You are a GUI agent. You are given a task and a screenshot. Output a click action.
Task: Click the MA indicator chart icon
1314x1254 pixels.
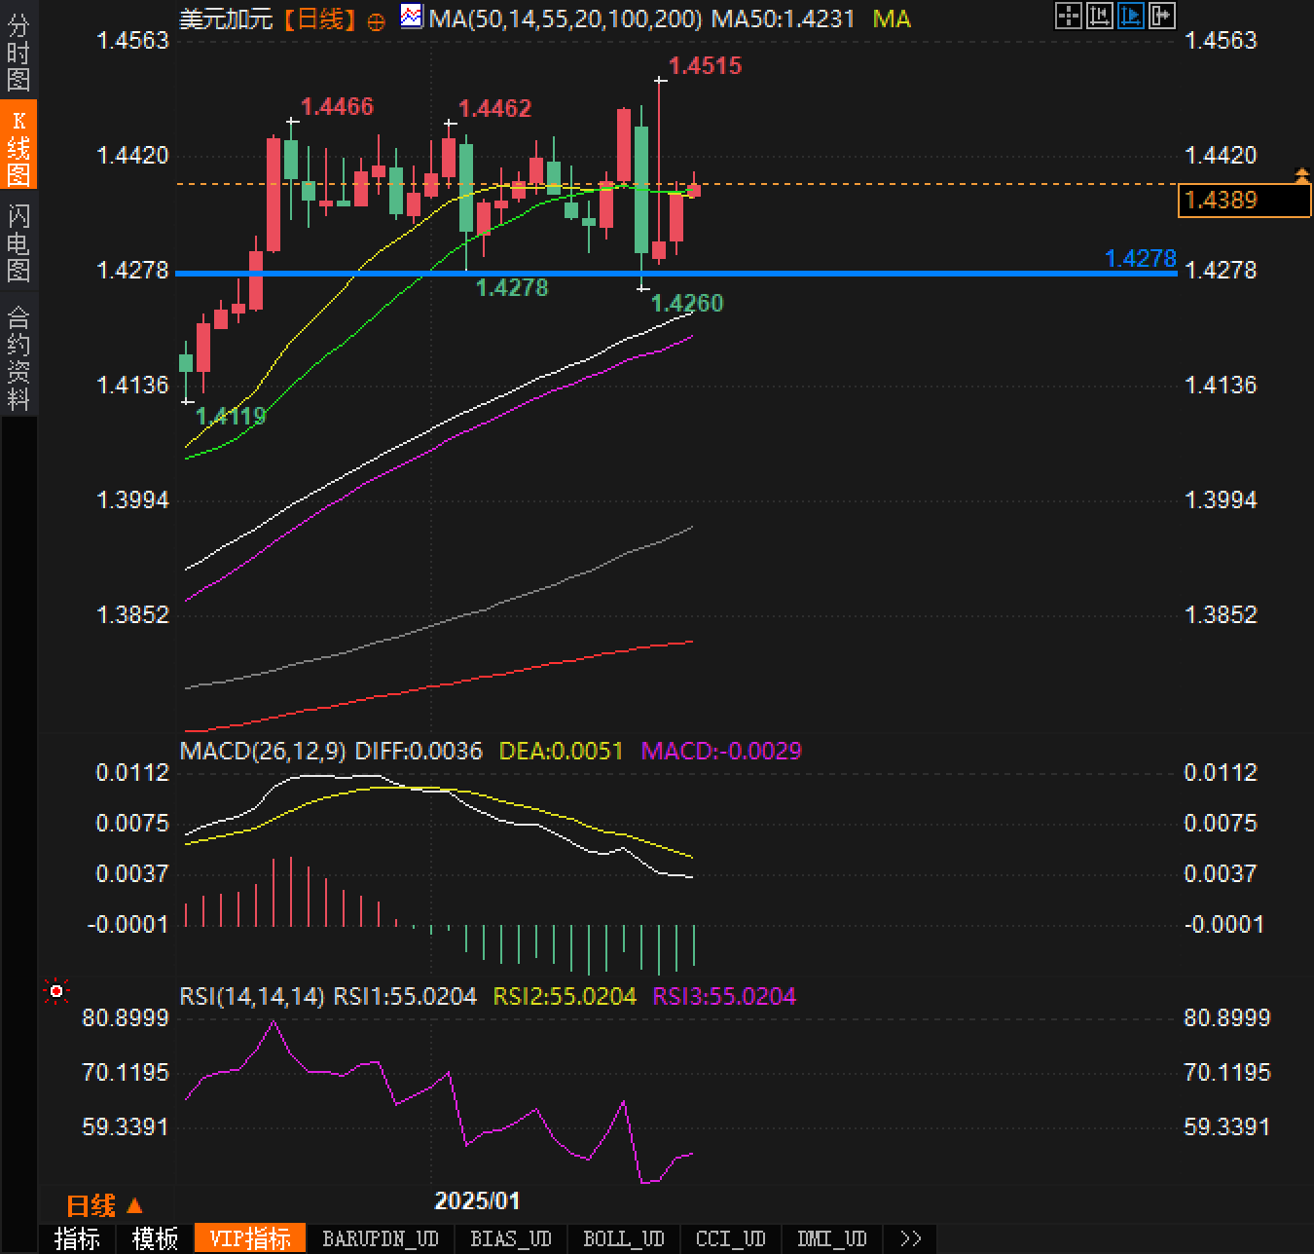pyautogui.click(x=412, y=17)
